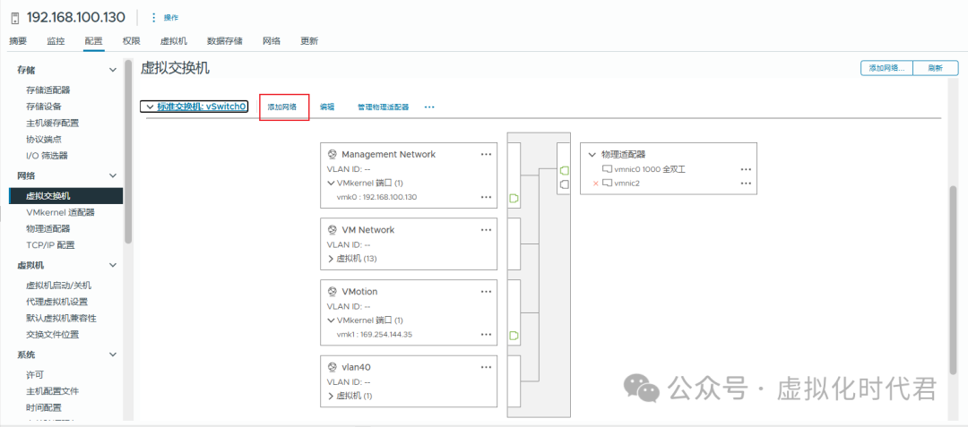Open 协议端点 in sidebar
Screen dimensions: 968x427
coord(44,140)
